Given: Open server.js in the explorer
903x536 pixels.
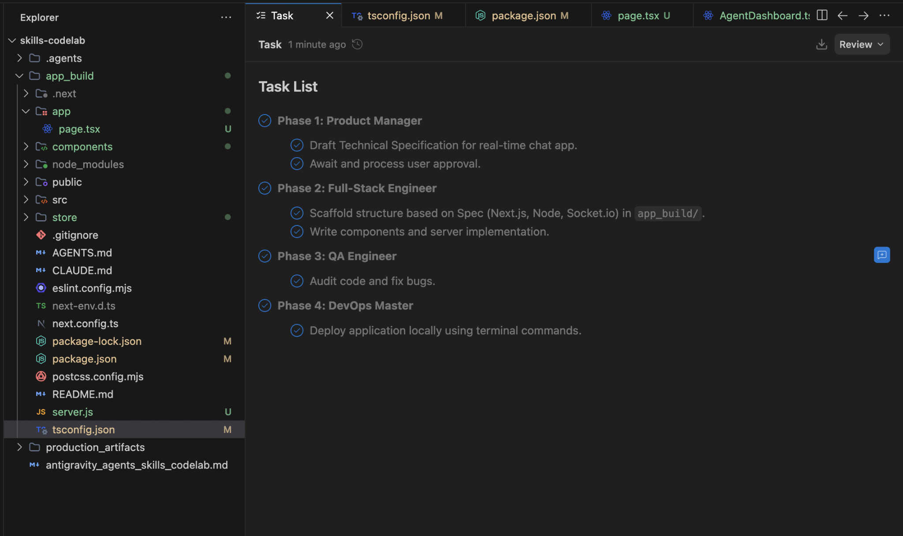Looking at the screenshot, I should [x=72, y=412].
